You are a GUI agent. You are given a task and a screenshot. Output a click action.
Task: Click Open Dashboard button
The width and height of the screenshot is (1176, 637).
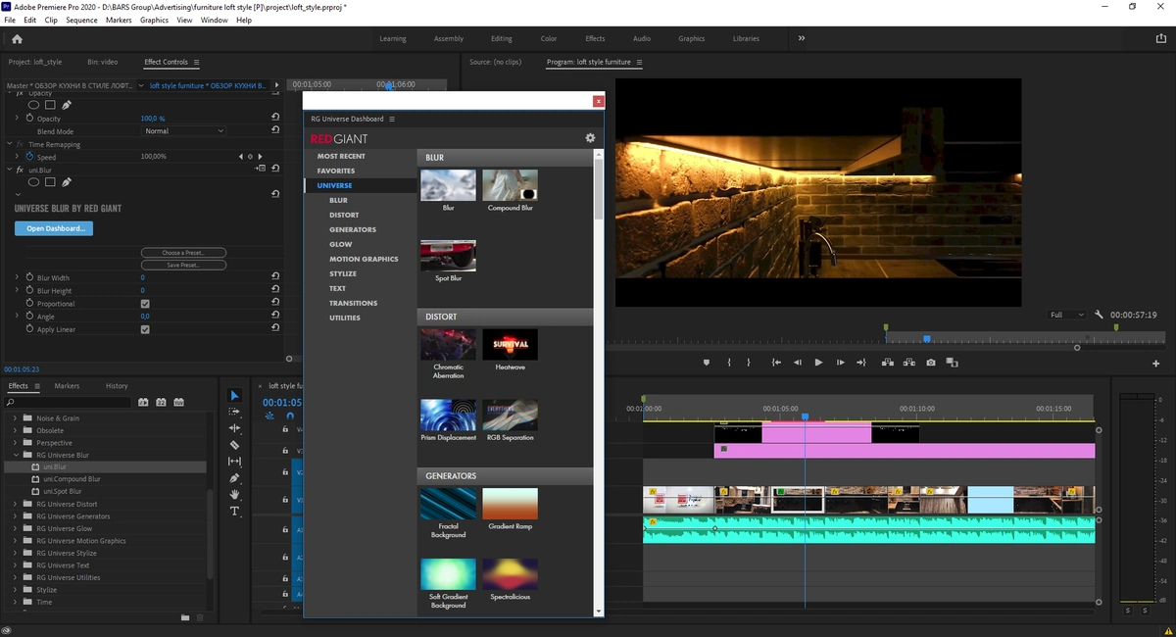pos(54,228)
